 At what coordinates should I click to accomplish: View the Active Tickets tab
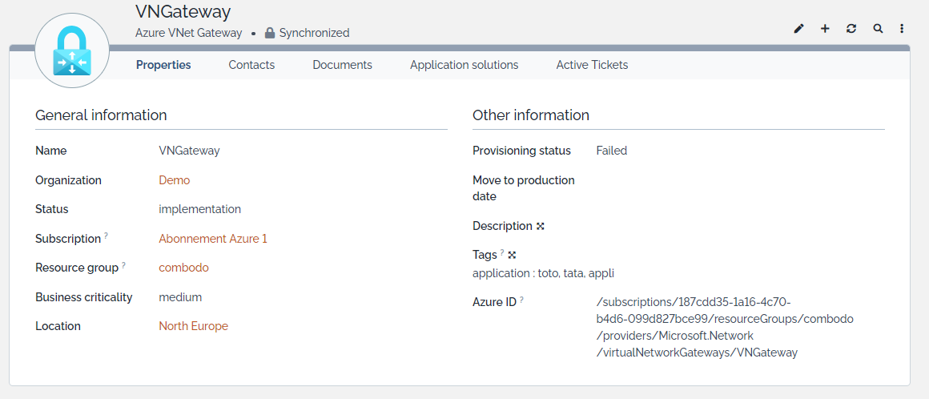592,65
